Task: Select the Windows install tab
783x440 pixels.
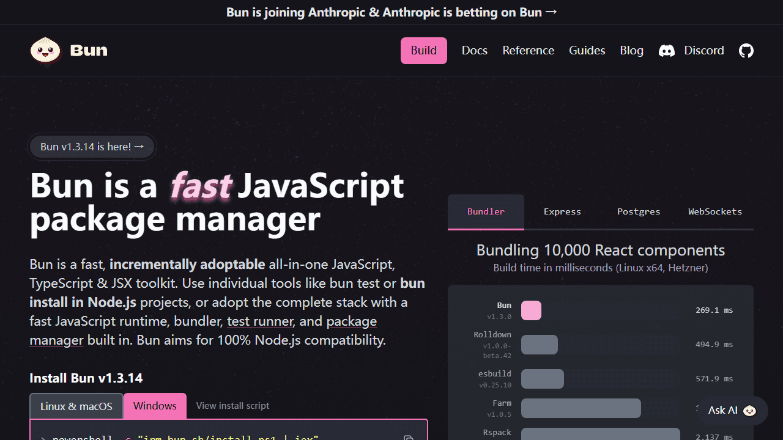Action: (x=155, y=406)
